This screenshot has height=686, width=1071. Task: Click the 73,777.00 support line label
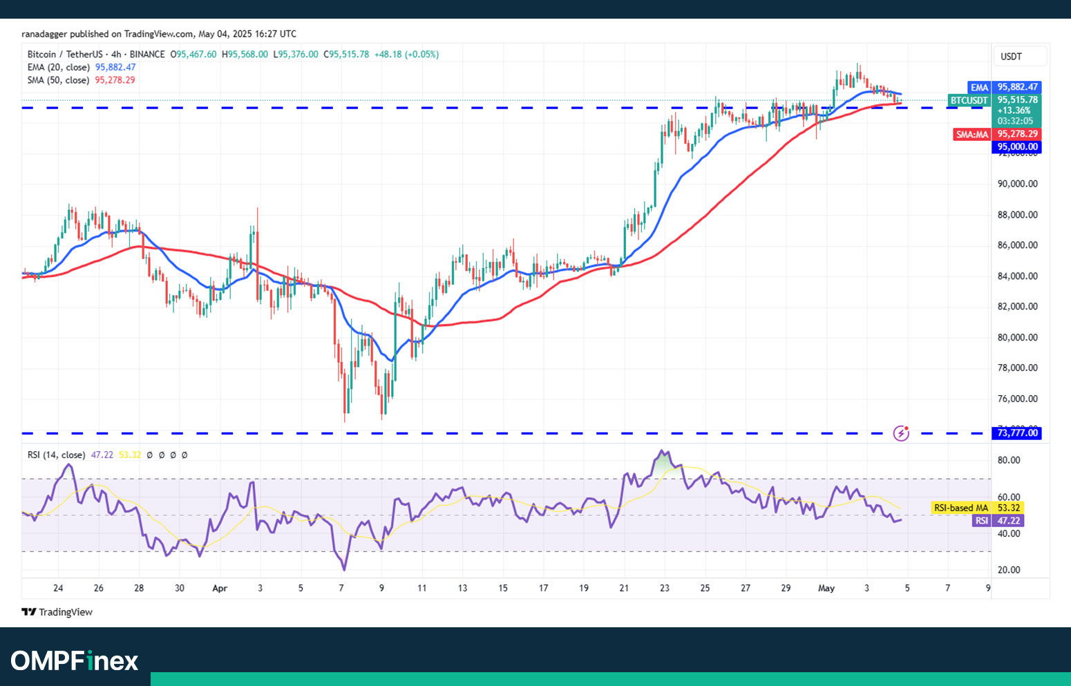tap(1017, 433)
